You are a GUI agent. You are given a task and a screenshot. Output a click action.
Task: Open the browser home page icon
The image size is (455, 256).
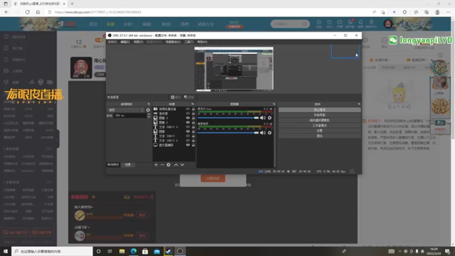point(38,12)
